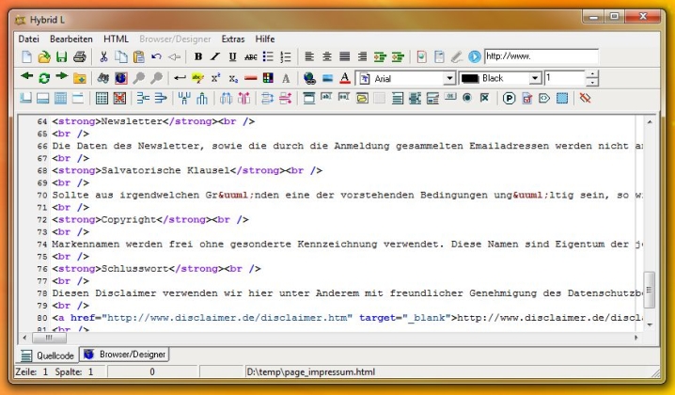Click the Save file icon
675x395 pixels.
60,57
